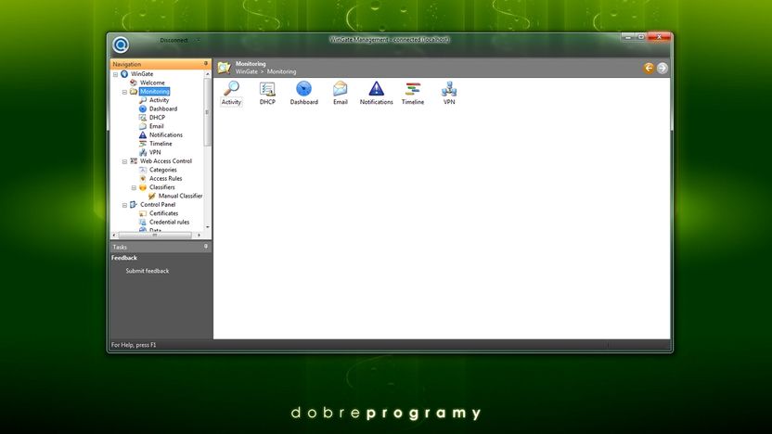This screenshot has height=434, width=772.
Task: Select Activity in the navigation tree
Action: coord(159,100)
